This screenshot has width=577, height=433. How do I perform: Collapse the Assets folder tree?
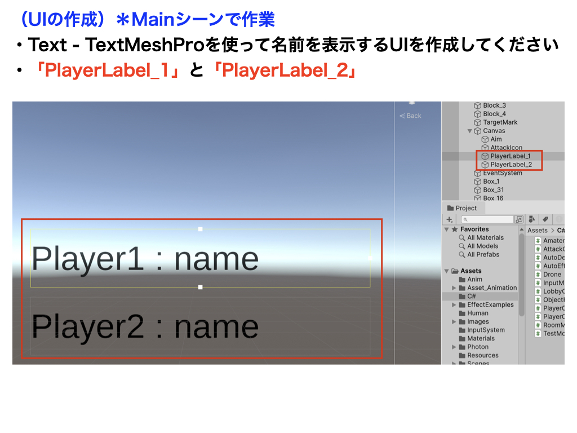click(447, 271)
